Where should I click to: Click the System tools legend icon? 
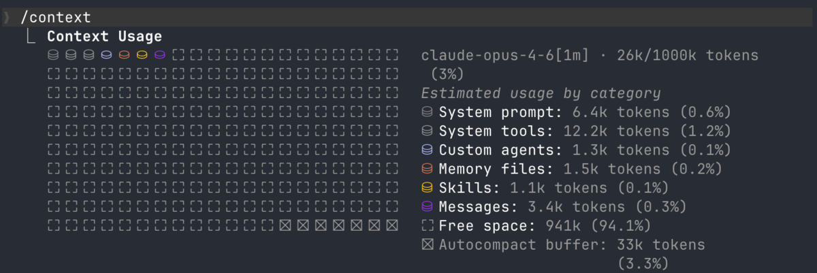428,130
